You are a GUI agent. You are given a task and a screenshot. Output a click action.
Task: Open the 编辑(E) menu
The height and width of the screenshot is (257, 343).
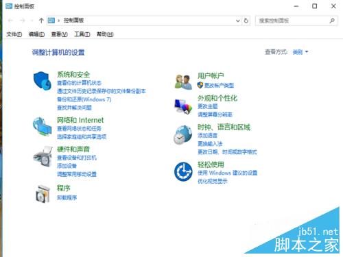[x=36, y=34]
